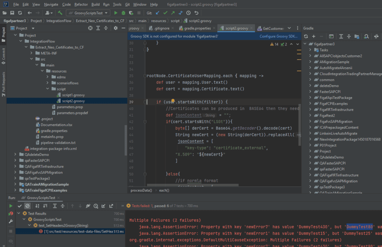Toggle show passed tests checkmark
Viewport: 382px width, 247px height.
point(20,206)
